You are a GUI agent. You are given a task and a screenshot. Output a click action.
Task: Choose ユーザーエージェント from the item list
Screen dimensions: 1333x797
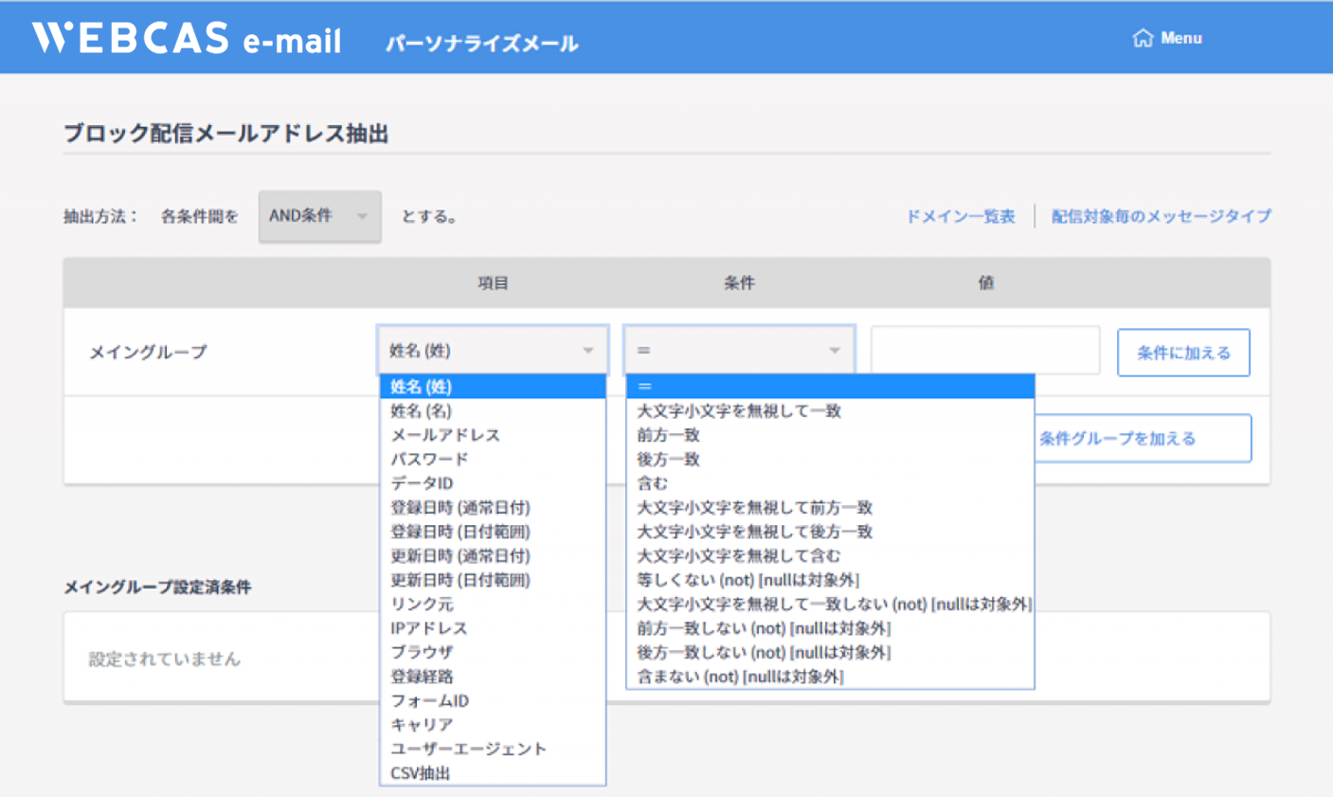click(x=493, y=749)
